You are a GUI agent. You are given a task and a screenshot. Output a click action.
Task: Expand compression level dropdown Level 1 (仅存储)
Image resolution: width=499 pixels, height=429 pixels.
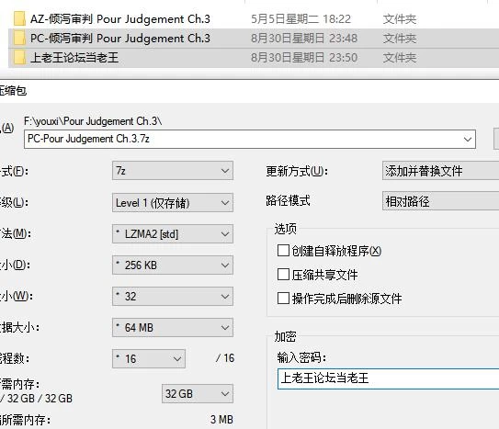[173, 203]
